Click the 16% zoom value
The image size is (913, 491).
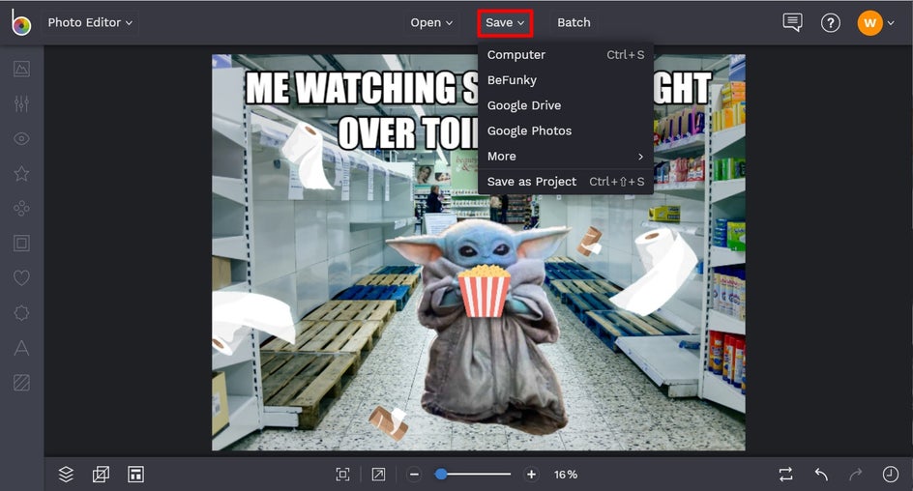[566, 475]
